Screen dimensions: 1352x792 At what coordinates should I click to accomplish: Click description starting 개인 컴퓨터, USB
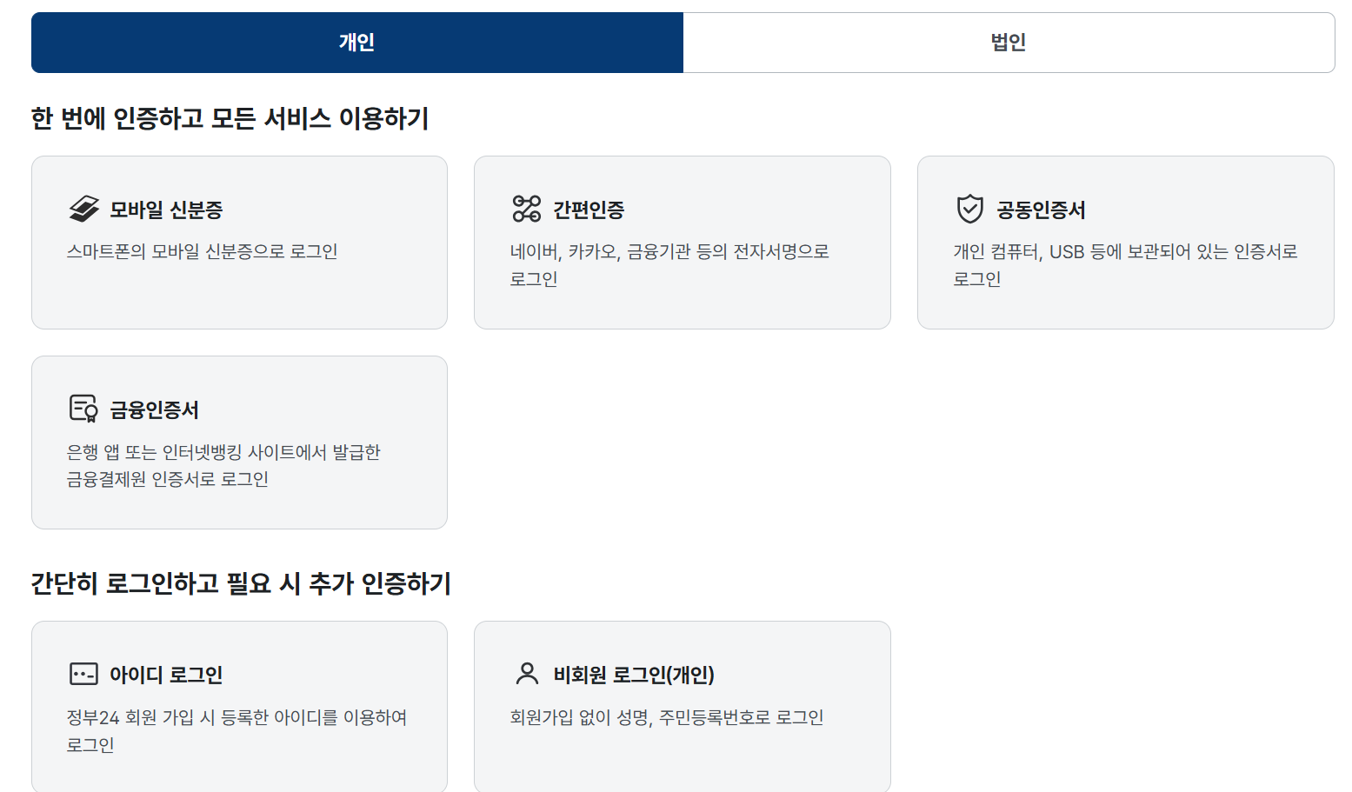1125,265
